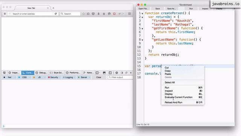Collapse the getFirstName fold arrow on line 5
The image size is (241, 136).
[142, 29]
